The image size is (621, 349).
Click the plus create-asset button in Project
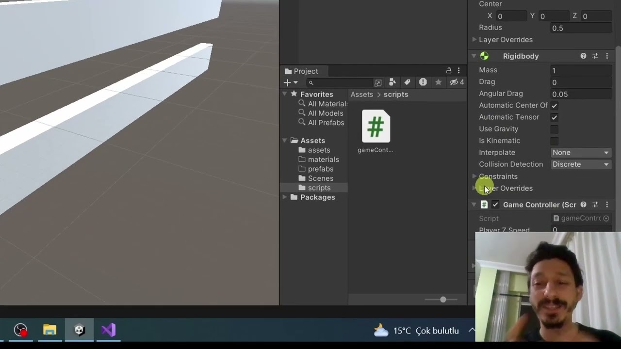coord(287,82)
